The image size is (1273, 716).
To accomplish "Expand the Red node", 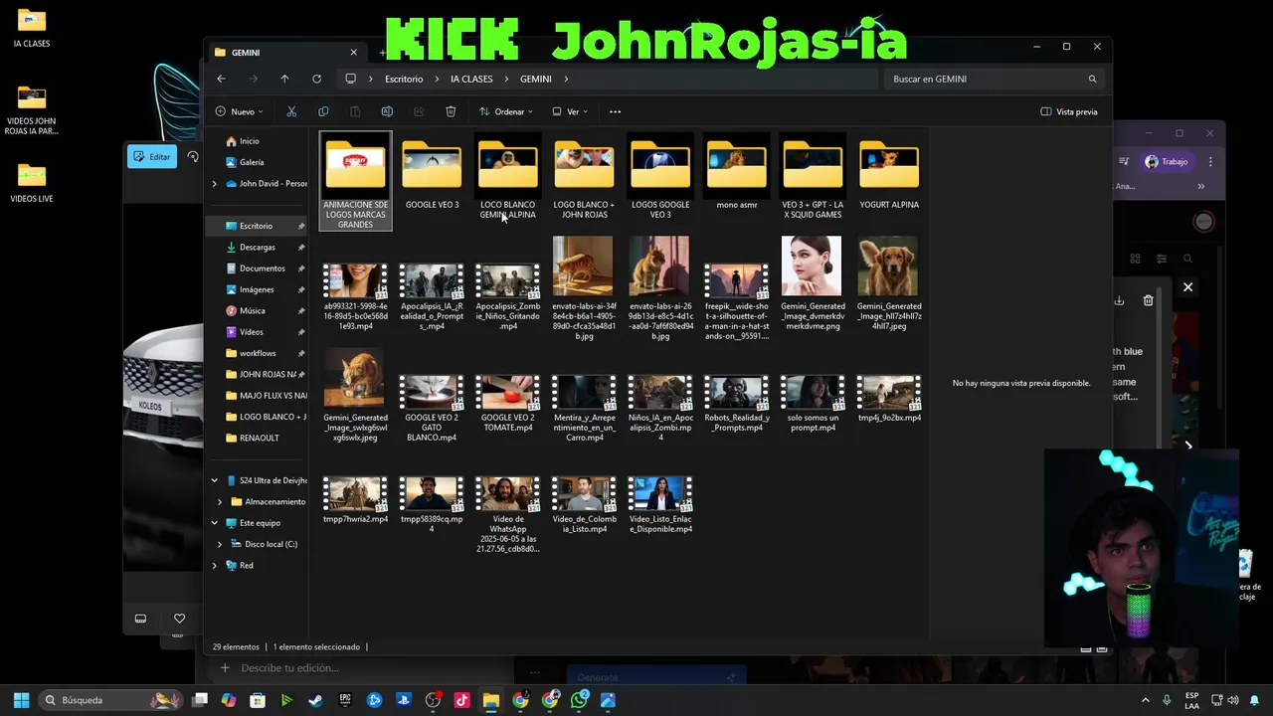I will [x=214, y=565].
